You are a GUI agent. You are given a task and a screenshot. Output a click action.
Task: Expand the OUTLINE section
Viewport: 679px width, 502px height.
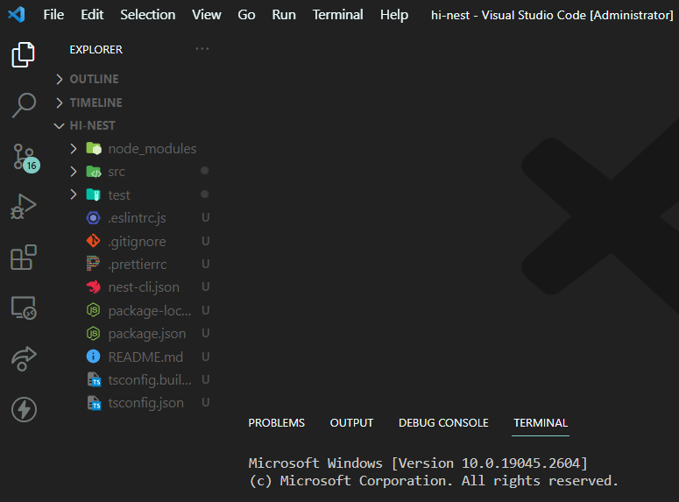point(60,79)
